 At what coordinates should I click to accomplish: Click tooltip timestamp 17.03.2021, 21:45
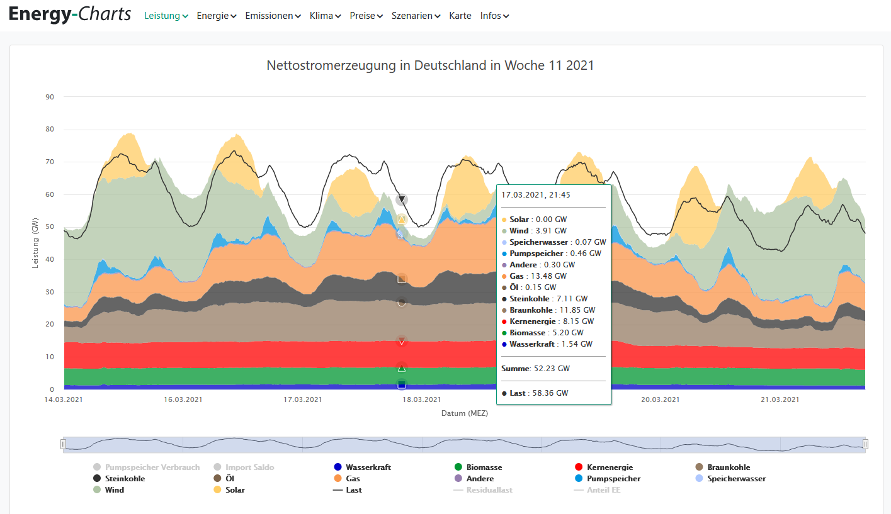536,195
